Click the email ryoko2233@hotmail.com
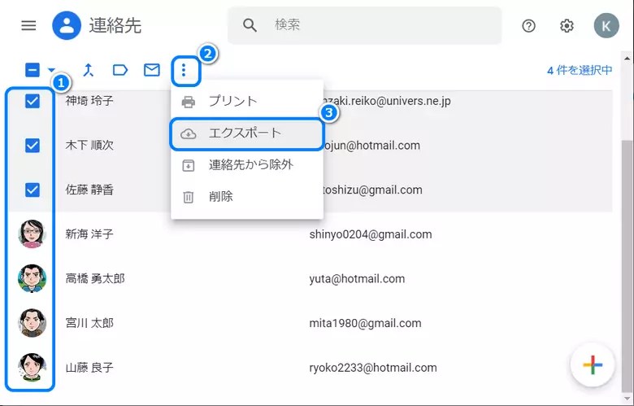Image resolution: width=634 pixels, height=406 pixels. pos(373,368)
